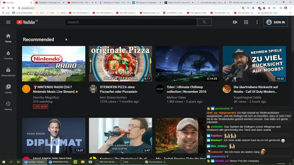Click the YouTube logo
This screenshot has height=165, width=294.
coord(26,22)
